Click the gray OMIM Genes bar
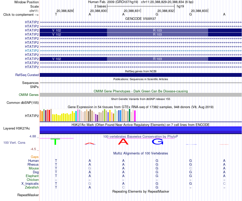242x201 pixels. [x=141, y=95]
